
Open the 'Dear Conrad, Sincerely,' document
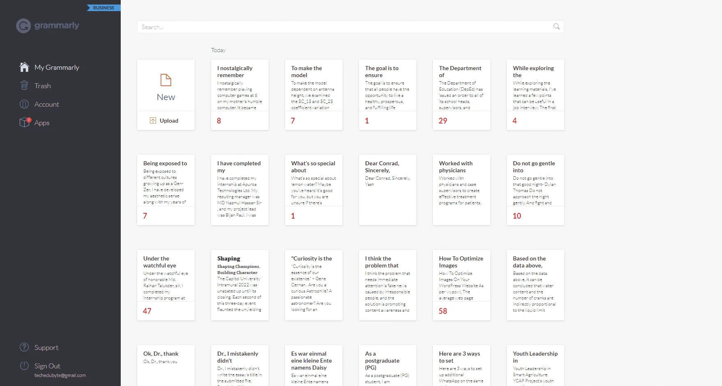click(x=388, y=190)
